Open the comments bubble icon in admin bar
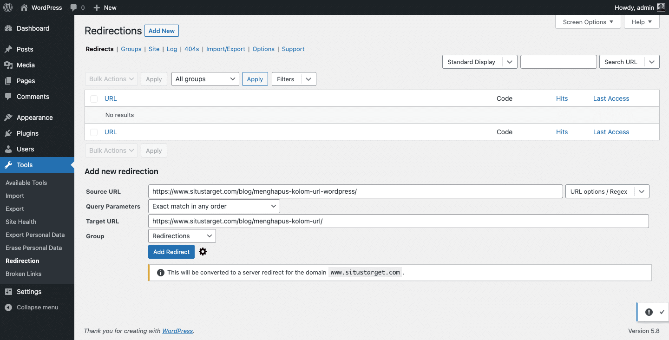669x340 pixels. 73,7
